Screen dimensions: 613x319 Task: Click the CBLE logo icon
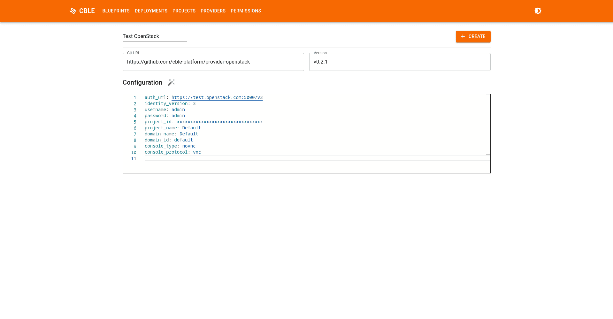73,11
